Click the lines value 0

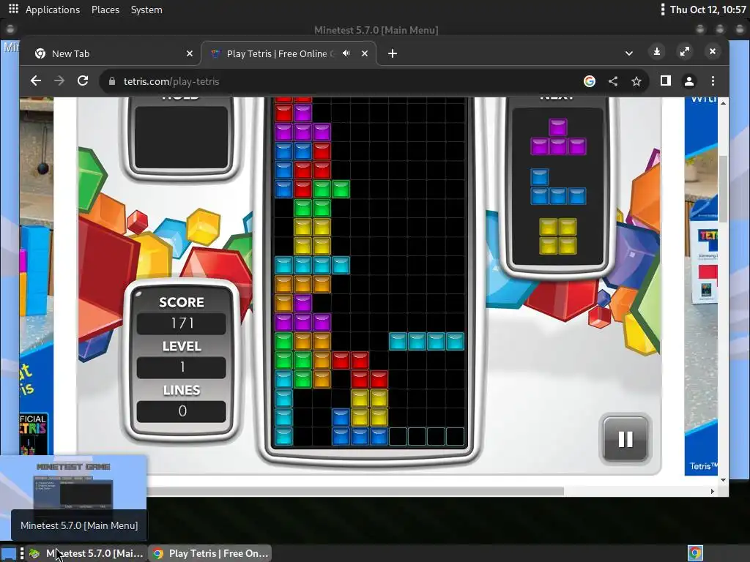(x=182, y=411)
